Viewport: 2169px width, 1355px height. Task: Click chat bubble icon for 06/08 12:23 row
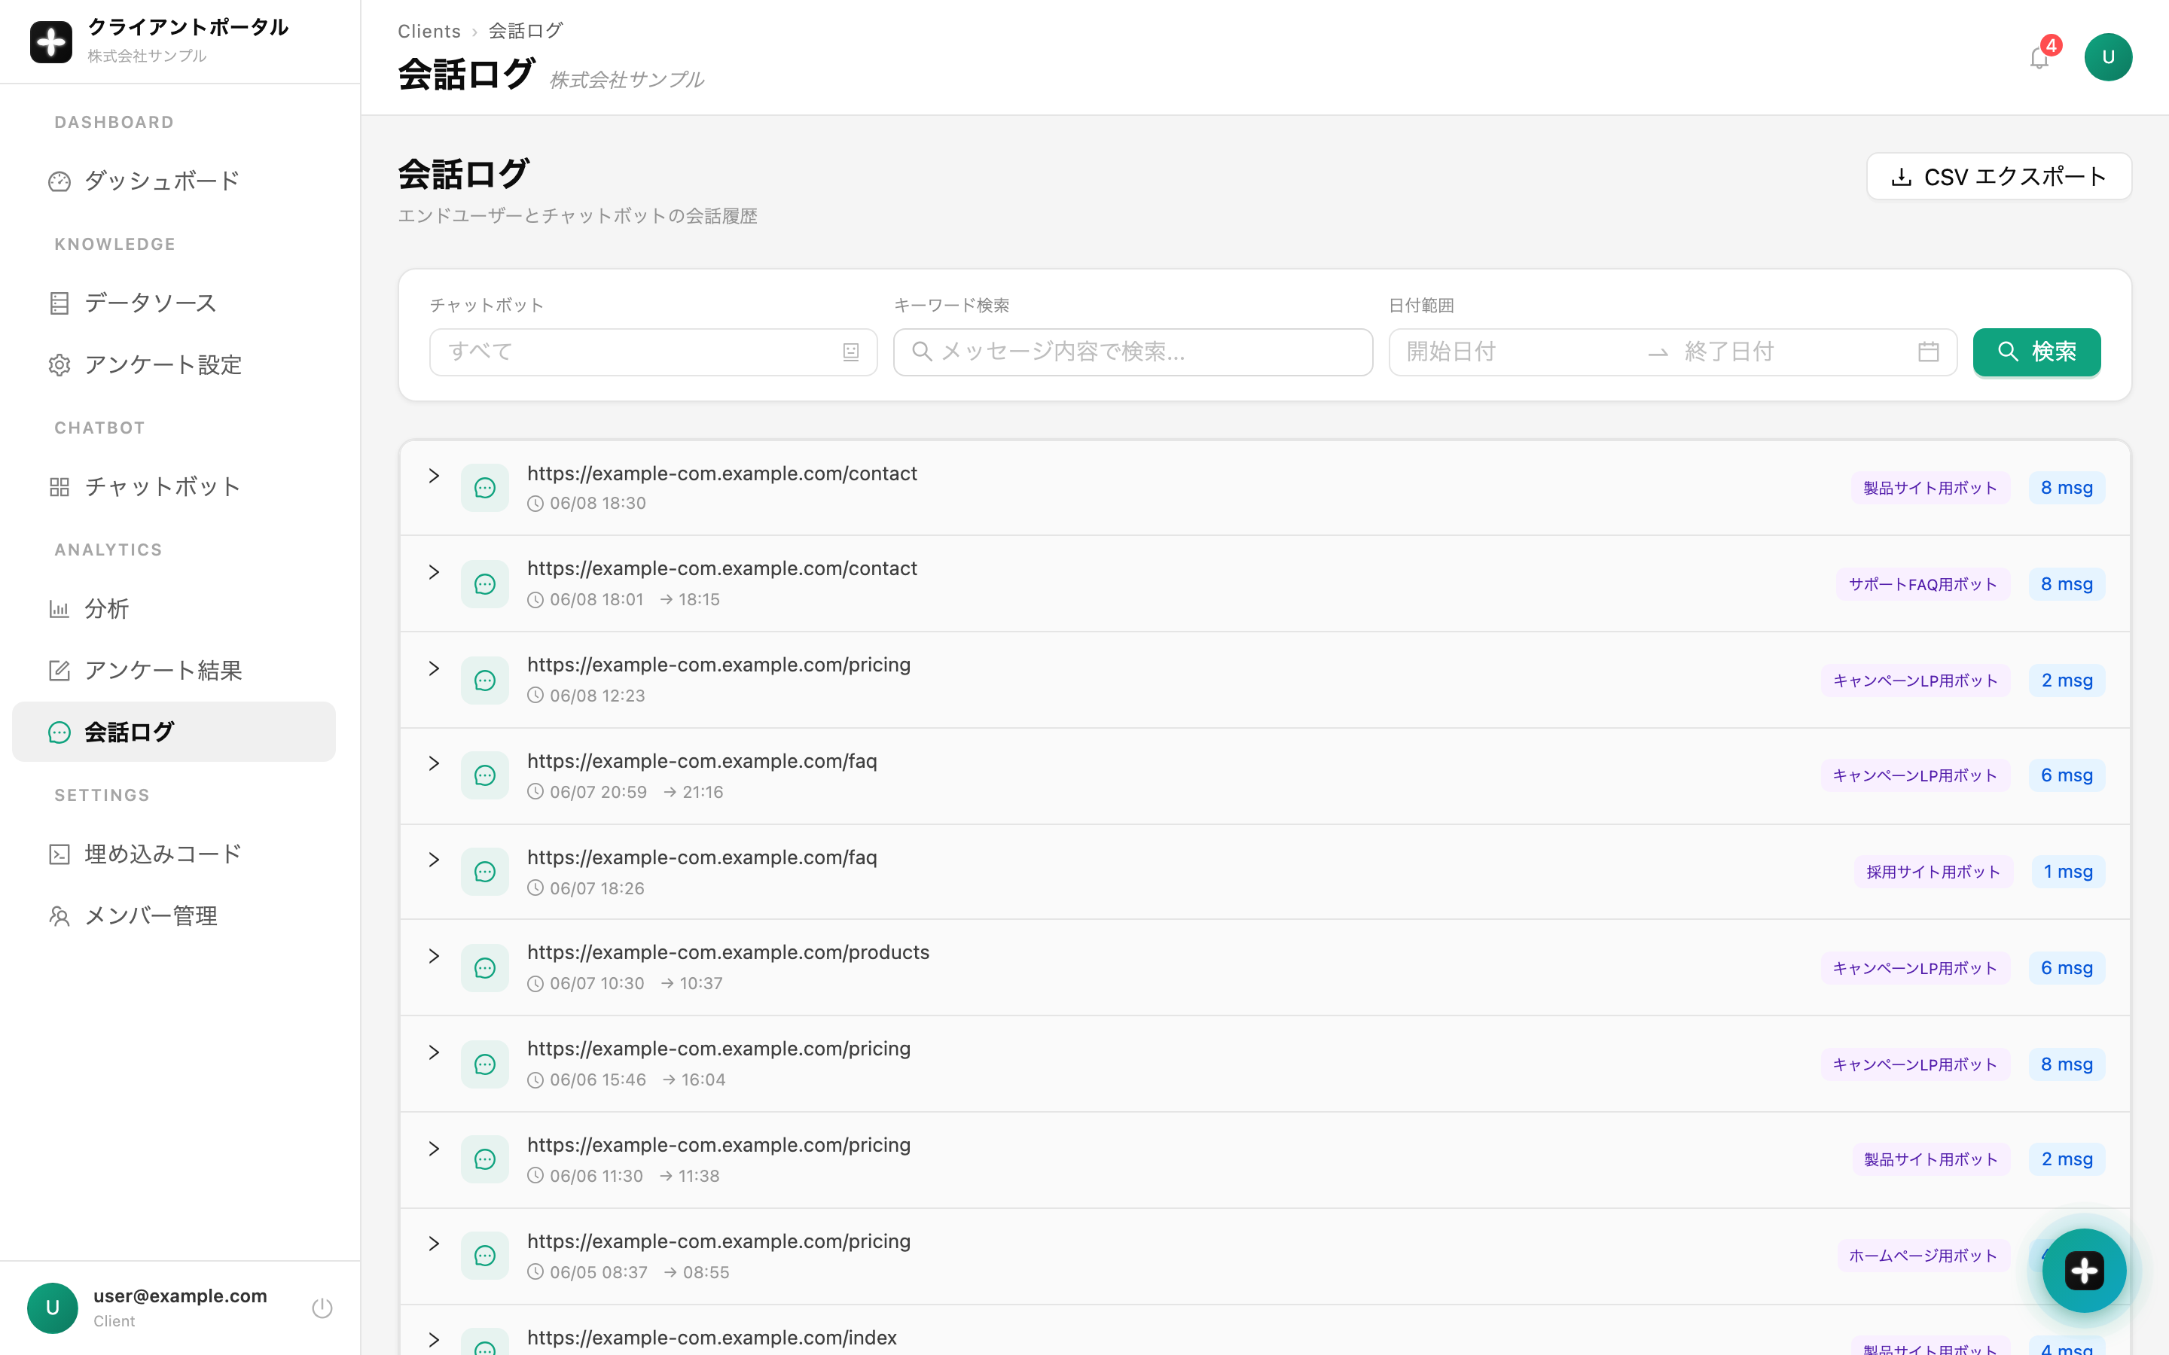485,681
